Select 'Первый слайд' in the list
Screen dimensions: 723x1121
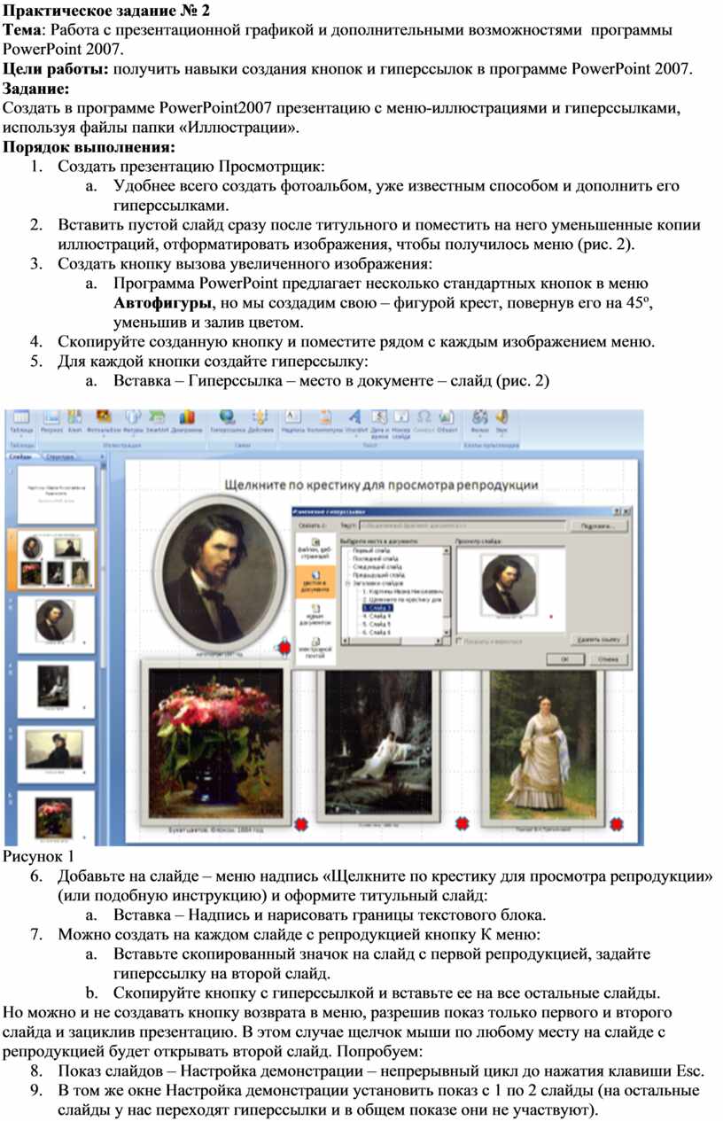[369, 551]
